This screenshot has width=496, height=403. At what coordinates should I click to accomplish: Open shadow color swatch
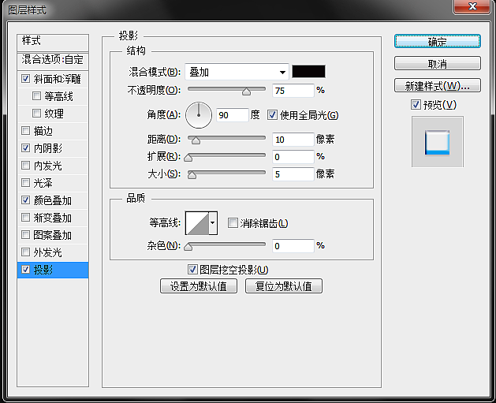308,72
